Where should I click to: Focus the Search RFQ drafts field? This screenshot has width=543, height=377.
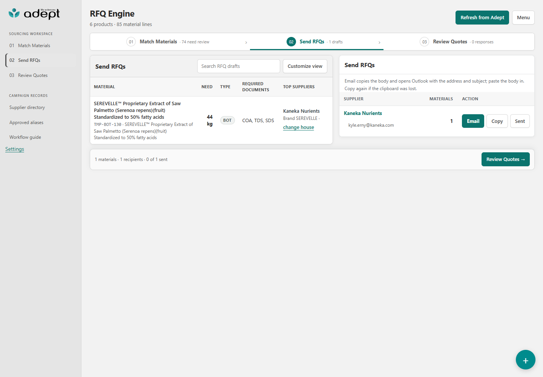click(239, 66)
